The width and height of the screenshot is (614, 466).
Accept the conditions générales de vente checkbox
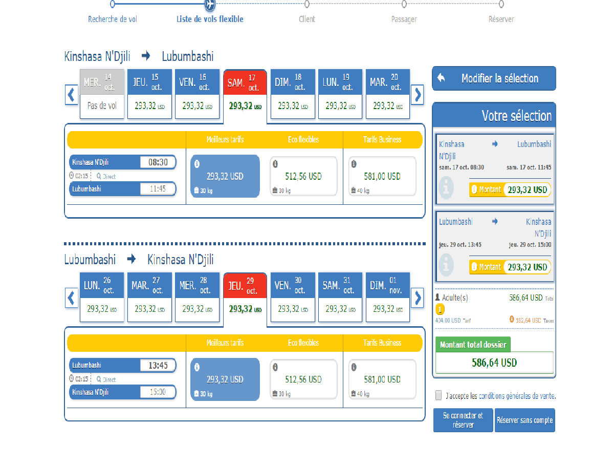pyautogui.click(x=438, y=395)
